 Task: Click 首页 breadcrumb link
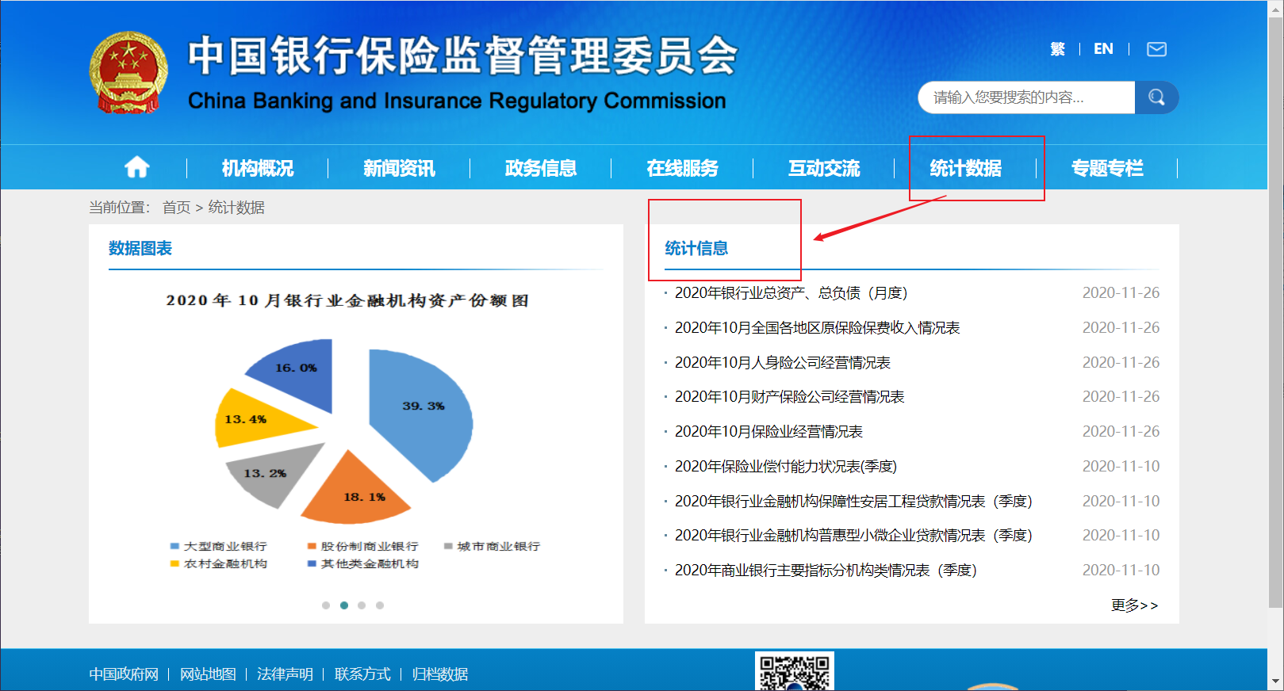(176, 208)
